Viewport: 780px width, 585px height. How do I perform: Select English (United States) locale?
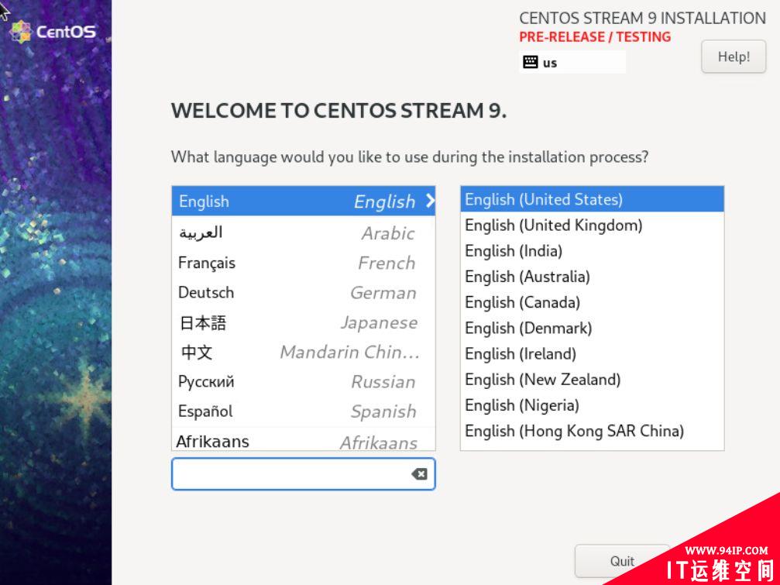(592, 199)
